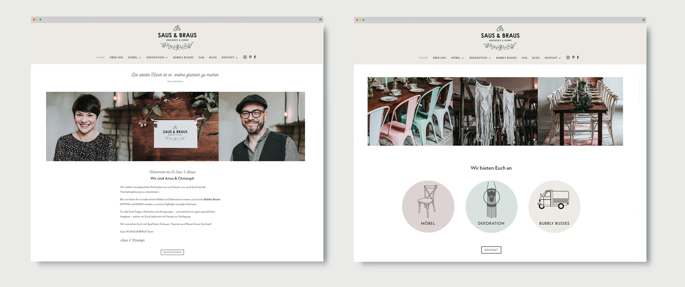Screen dimensions: 685x287
Task: Click photo of long wooden dining table
Action: [x=580, y=111]
